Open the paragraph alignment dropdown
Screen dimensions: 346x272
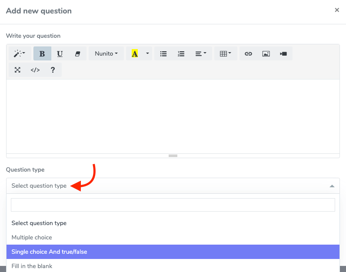click(x=201, y=54)
